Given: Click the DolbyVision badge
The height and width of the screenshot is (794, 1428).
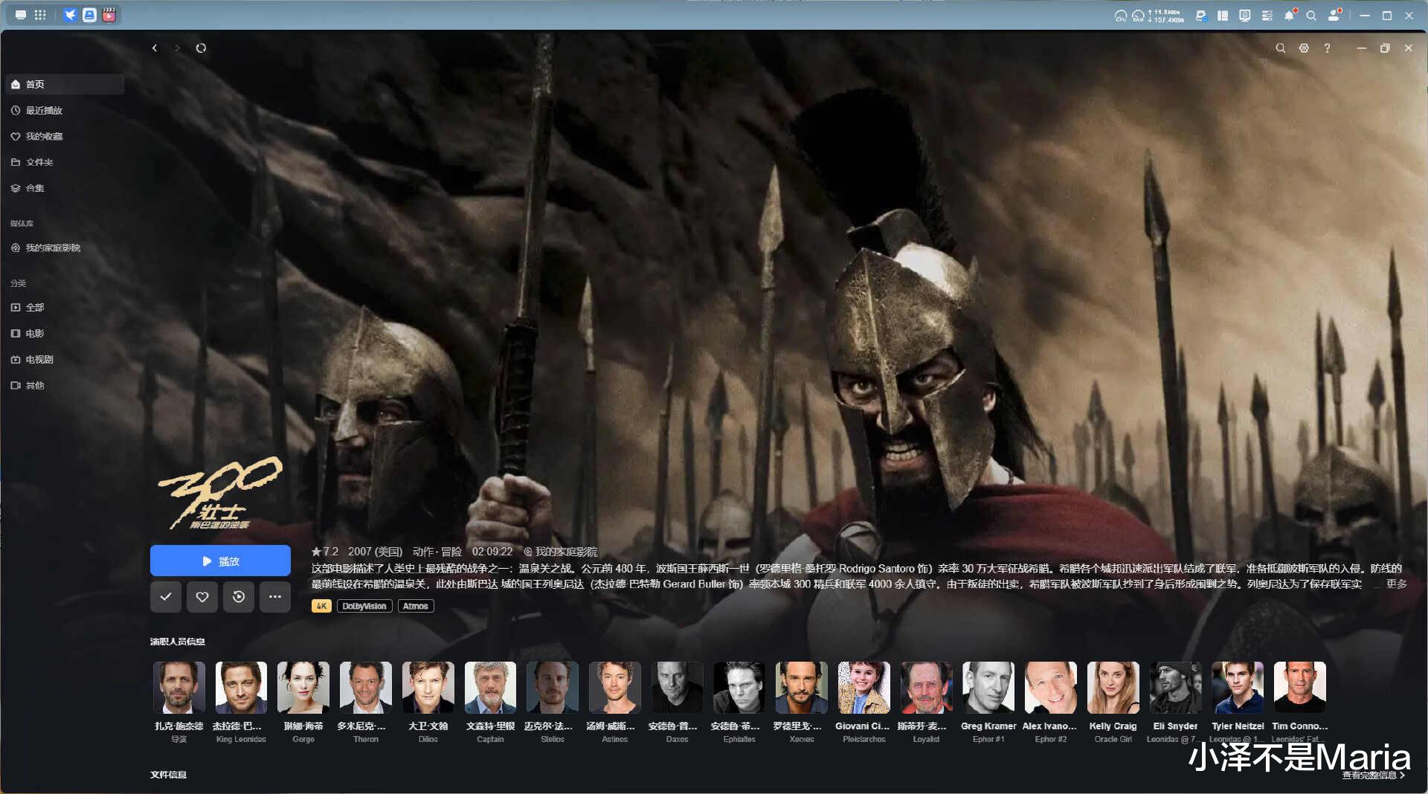Looking at the screenshot, I should 364,606.
